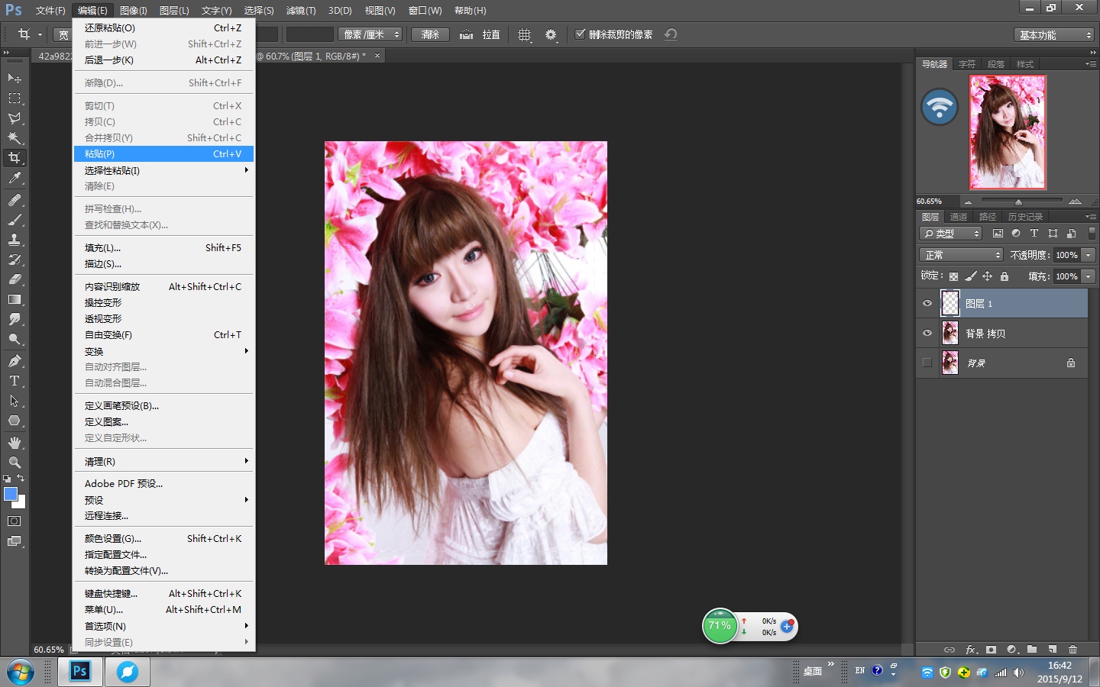Click the 清除 button in options bar
This screenshot has height=687, width=1100.
coord(430,34)
